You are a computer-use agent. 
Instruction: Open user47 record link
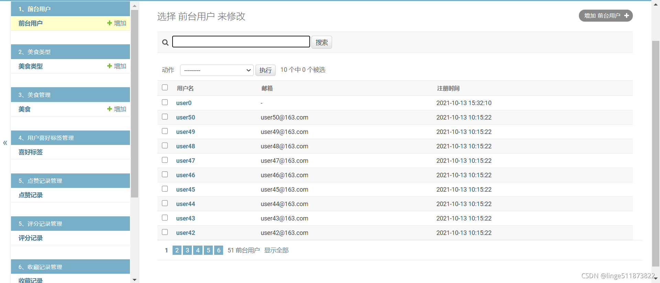click(186, 161)
